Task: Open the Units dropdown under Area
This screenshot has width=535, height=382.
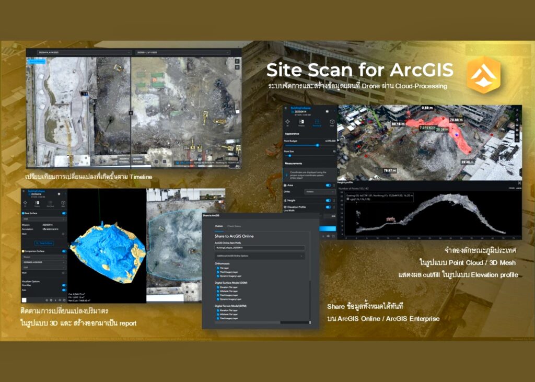Action: pos(320,192)
